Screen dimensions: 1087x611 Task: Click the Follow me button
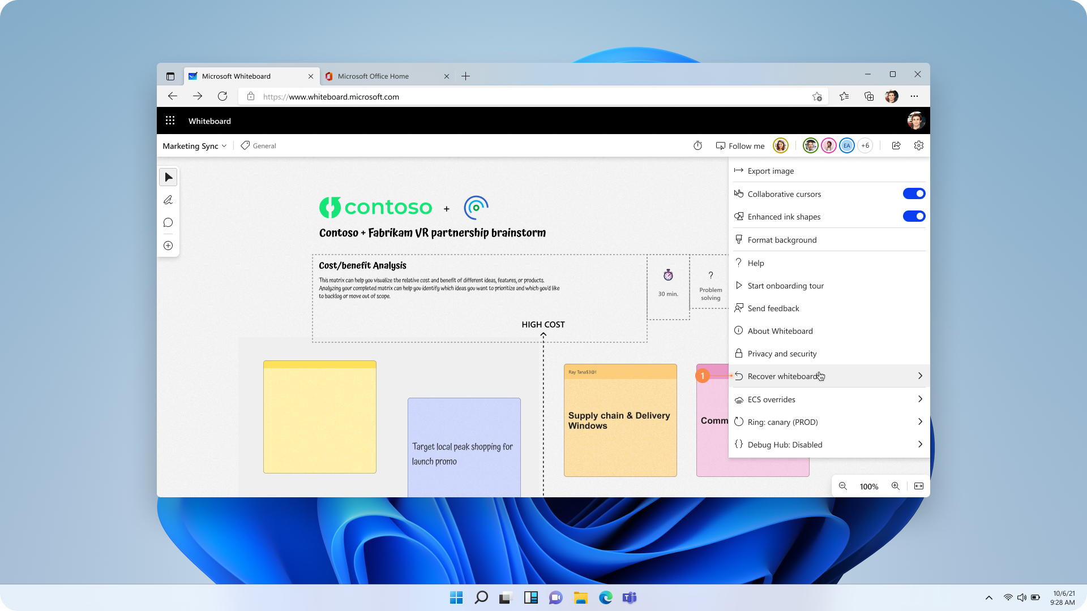[740, 146]
